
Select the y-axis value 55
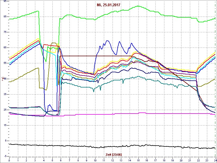click(x=5, y=63)
